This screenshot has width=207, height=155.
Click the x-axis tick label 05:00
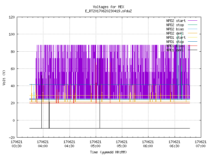pos(95,146)
